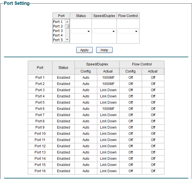Screen dimensions: 192x179
Task: Click the port list scroll down arrow
Action: pos(67,39)
